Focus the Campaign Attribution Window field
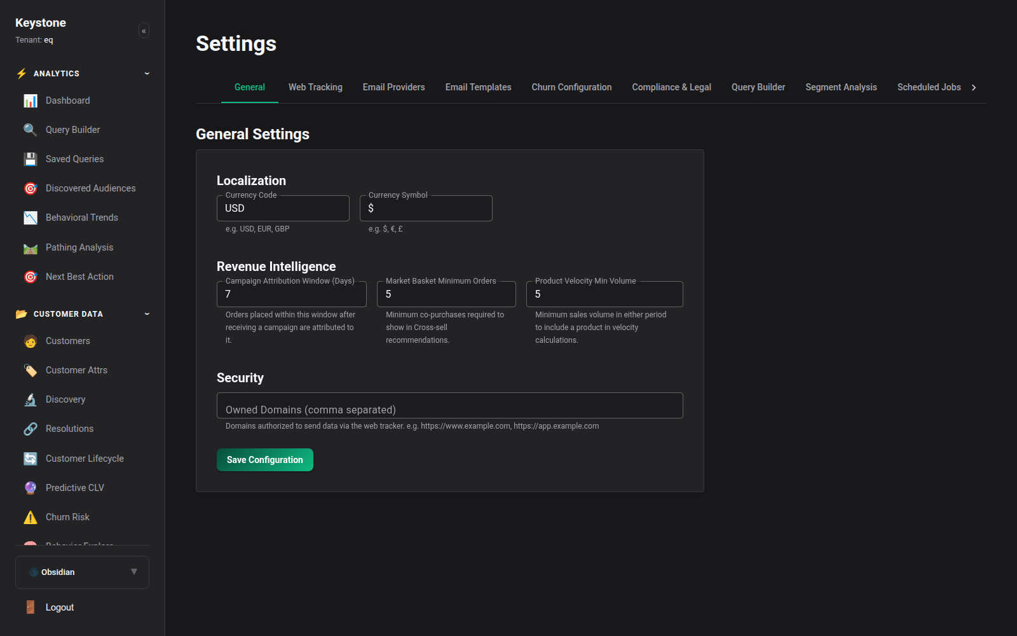The width and height of the screenshot is (1017, 636). 292,294
